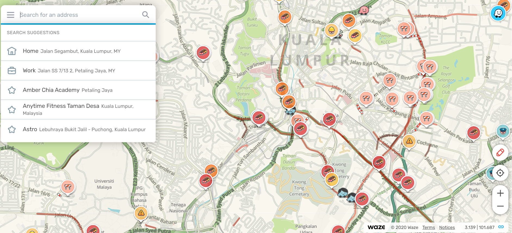Copy the permalink icon beside coordinates
512x233 pixels.
[501, 227]
